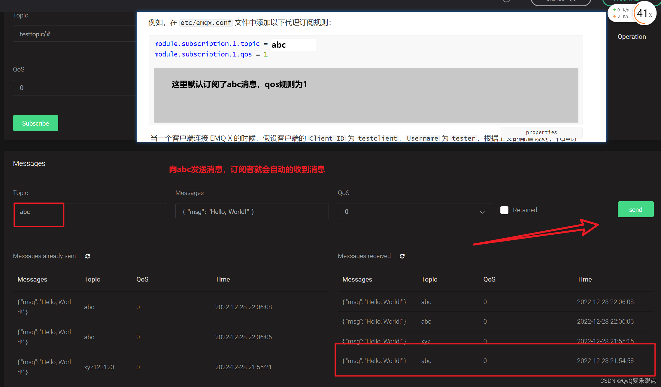Click the Send button to publish message

pyautogui.click(x=635, y=210)
